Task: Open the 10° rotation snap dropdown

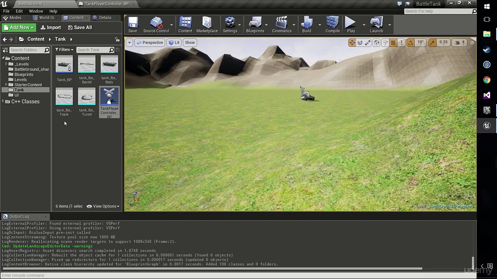Action: tap(421, 43)
